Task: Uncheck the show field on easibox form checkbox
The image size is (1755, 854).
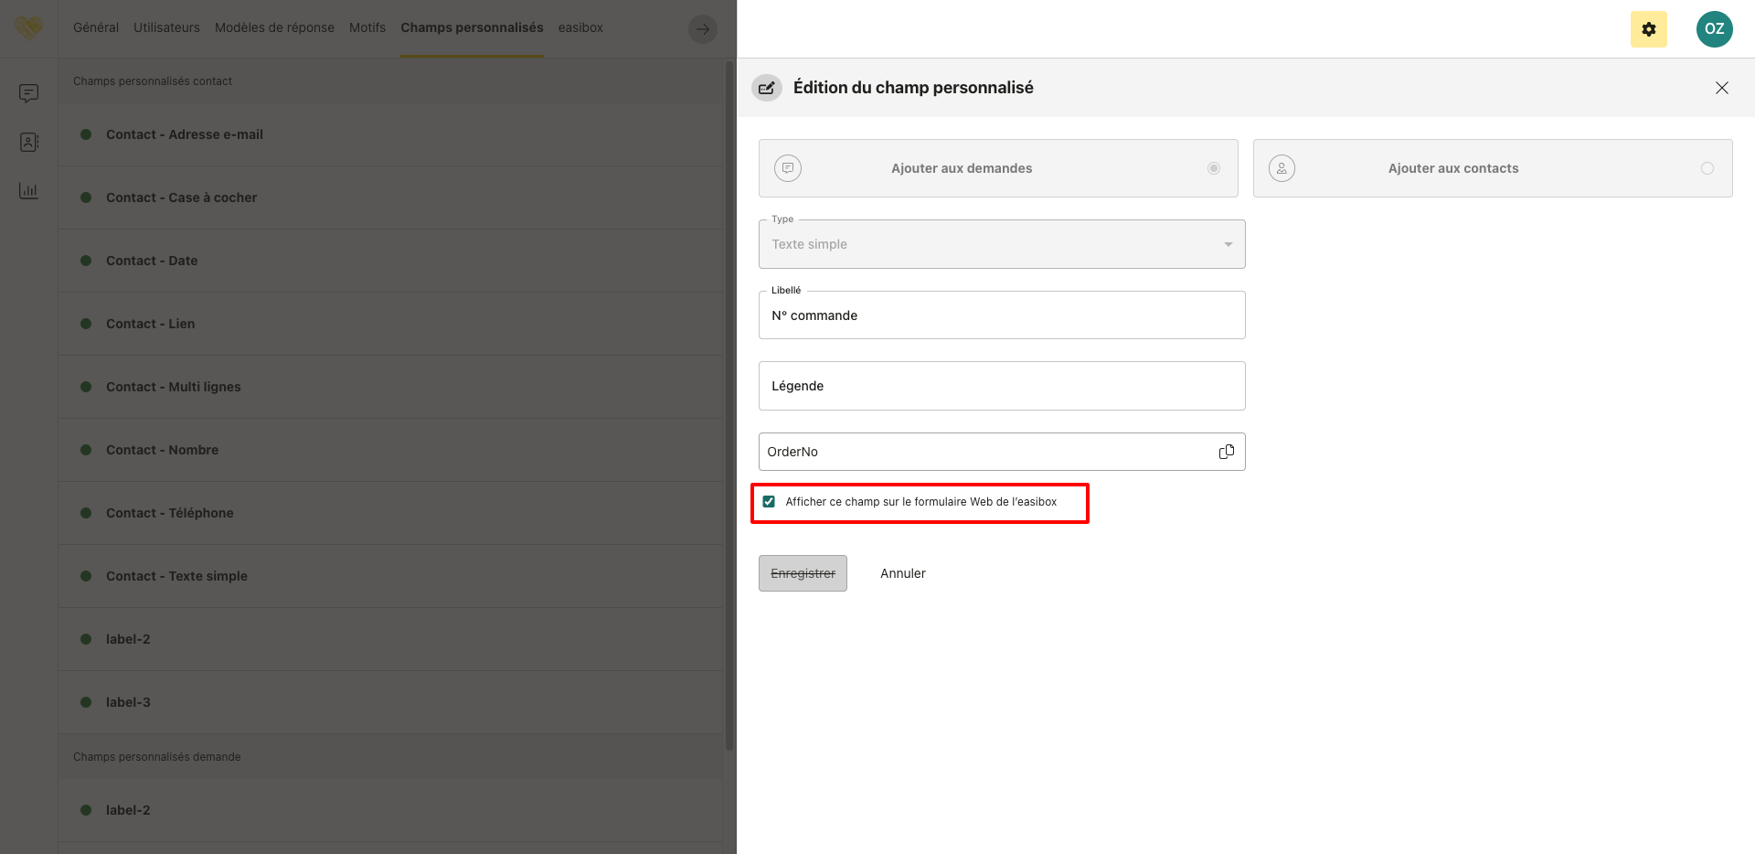Action: click(x=769, y=502)
